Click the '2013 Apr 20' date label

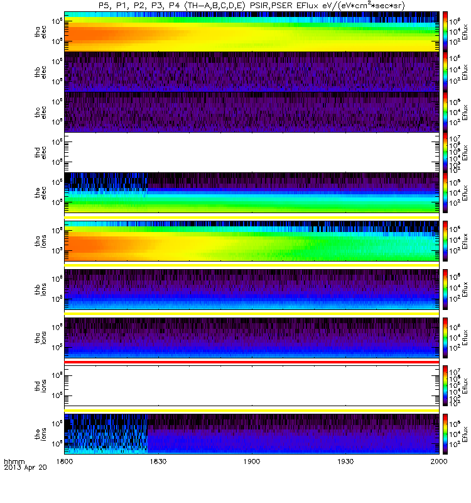coord(25,467)
